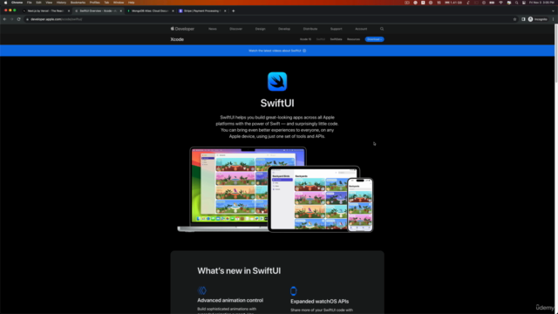Screen dimensions: 558x314
Task: Close the Stripe tab
Action: 225,11
